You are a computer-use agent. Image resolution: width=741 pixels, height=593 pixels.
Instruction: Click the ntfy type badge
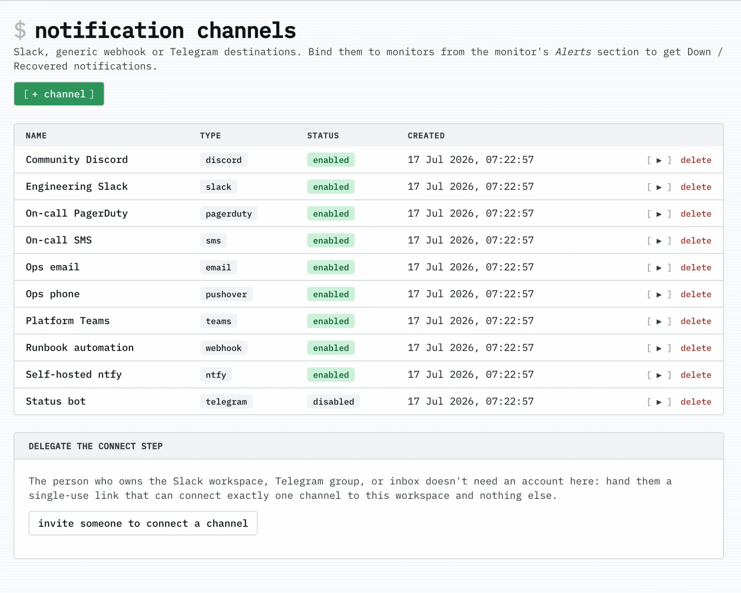[x=216, y=375]
